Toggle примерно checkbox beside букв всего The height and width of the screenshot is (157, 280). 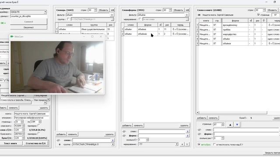point(38,134)
